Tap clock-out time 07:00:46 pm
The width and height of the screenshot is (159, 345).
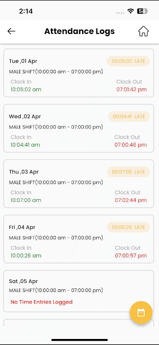click(130, 145)
